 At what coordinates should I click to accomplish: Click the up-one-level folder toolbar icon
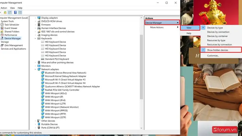(x=5, y=12)
